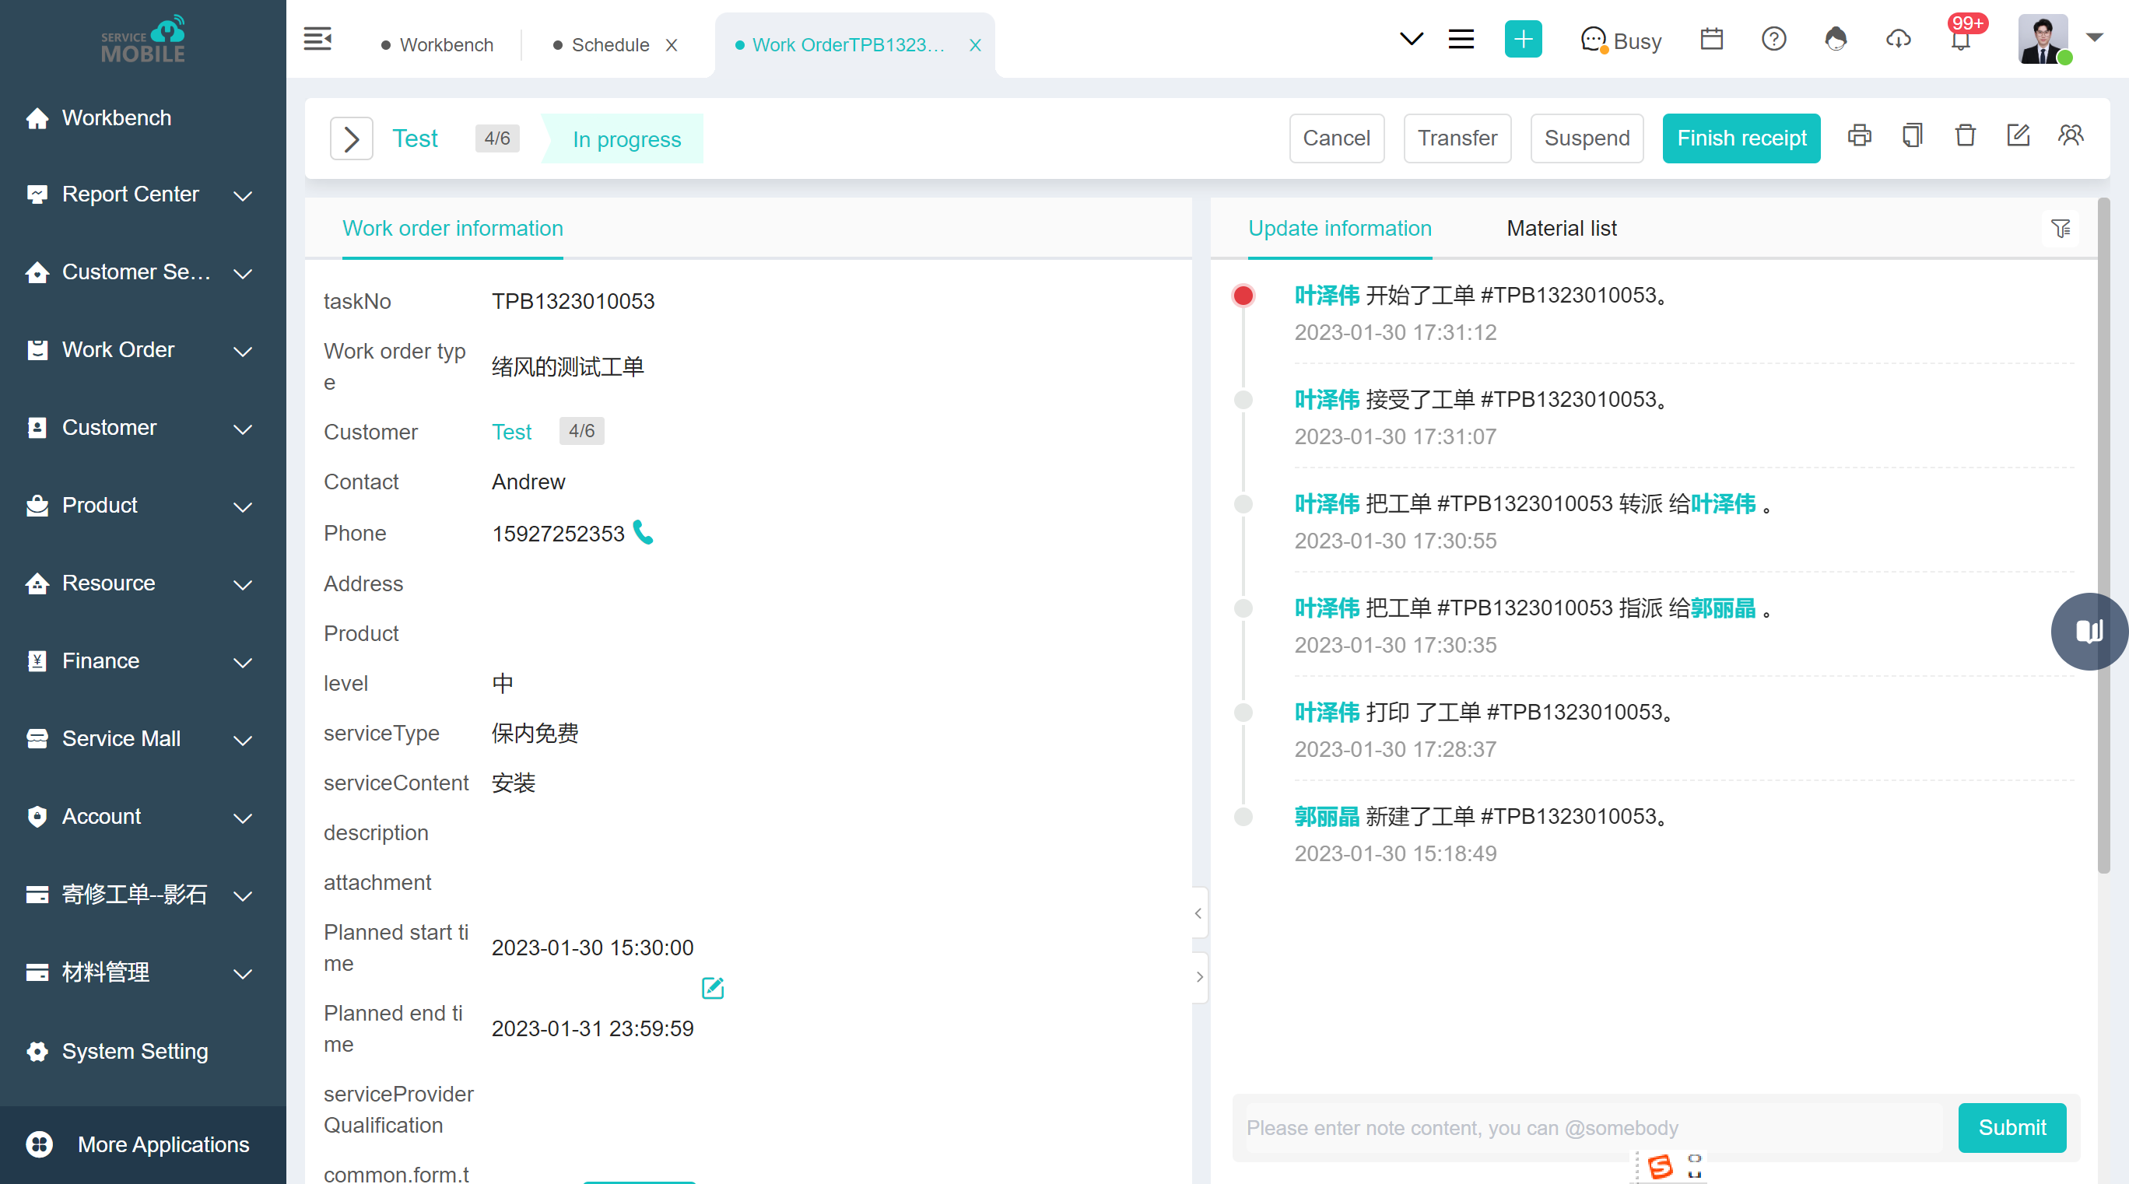Open the customer service agent icon

pos(1836,39)
